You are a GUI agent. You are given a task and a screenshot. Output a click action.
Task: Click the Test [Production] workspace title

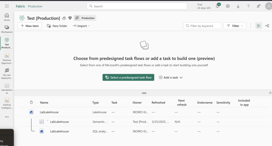(43, 18)
